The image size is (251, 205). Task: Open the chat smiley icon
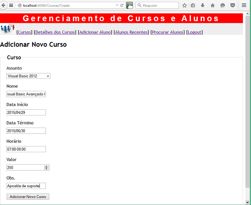[x=222, y=6]
